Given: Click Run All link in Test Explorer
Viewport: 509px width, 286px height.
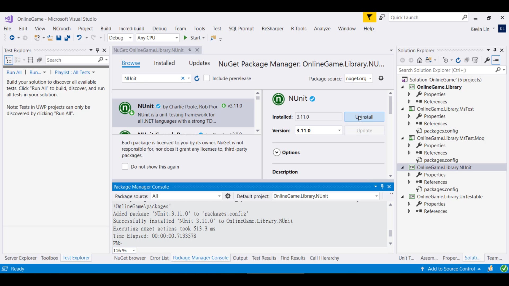Looking at the screenshot, I should pos(14,73).
